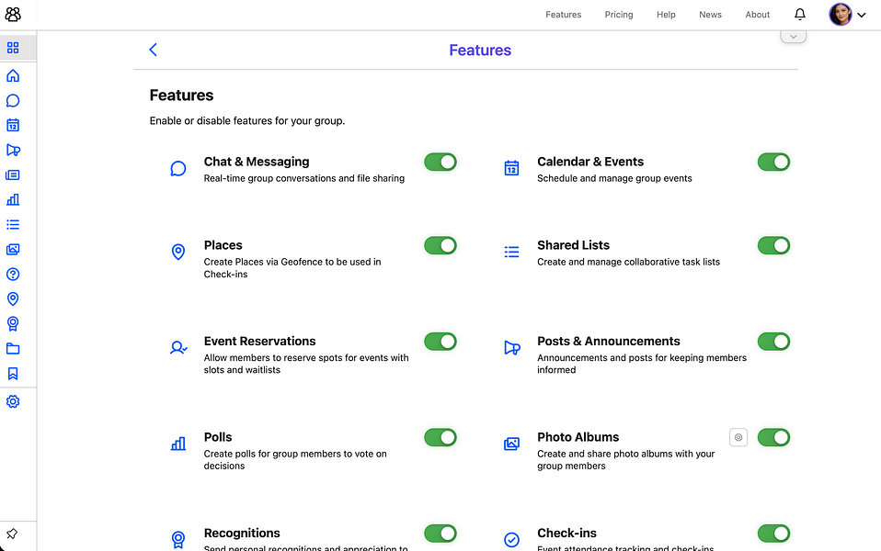The image size is (881, 551).
Task: Turn off the Places toggle
Action: (x=440, y=246)
